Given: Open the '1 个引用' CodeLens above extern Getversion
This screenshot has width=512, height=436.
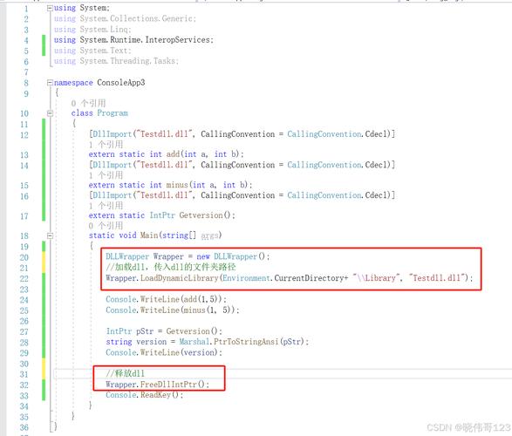Looking at the screenshot, I should tap(106, 206).
